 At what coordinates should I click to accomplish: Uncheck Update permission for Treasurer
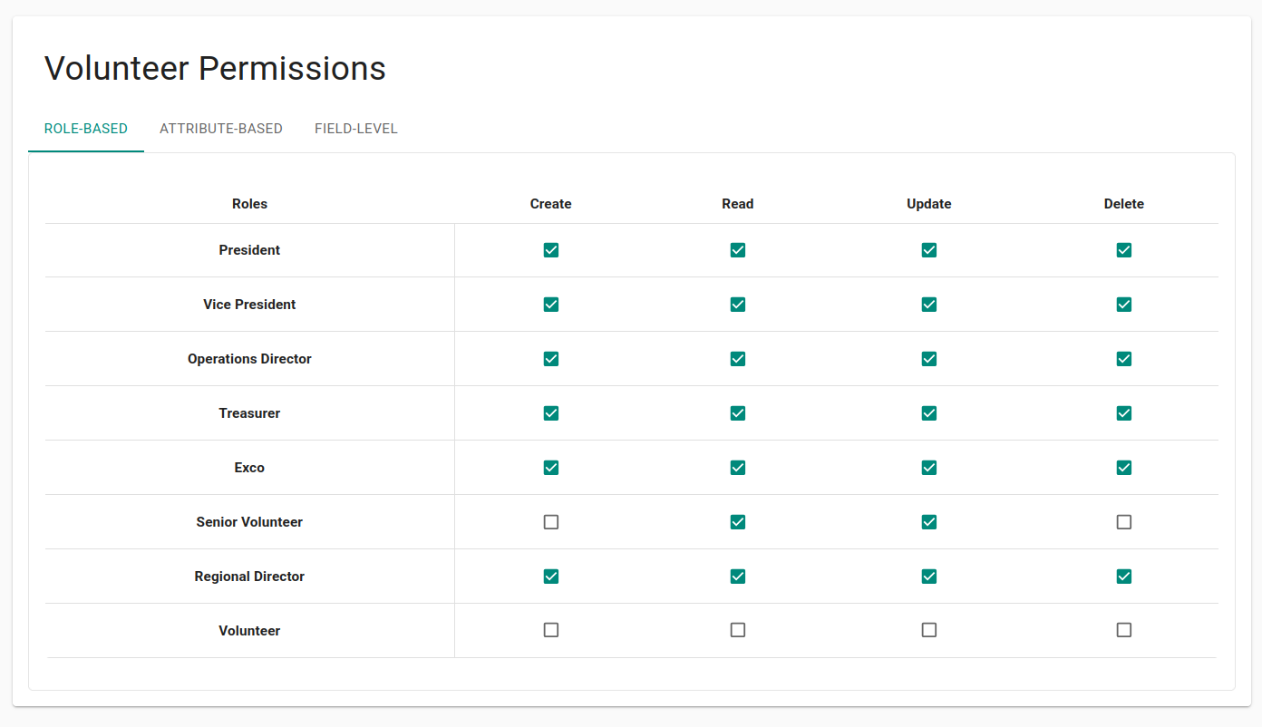tap(929, 413)
